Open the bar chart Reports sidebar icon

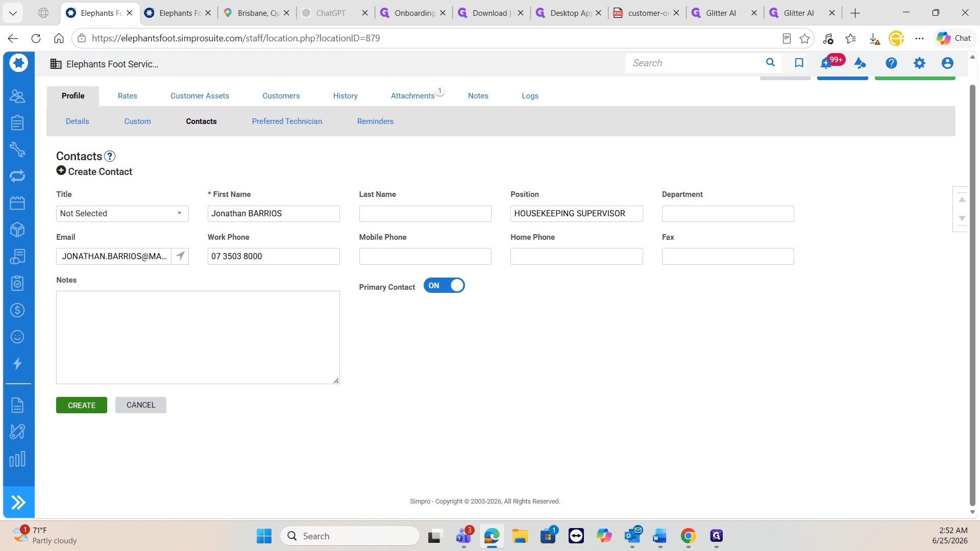pyautogui.click(x=17, y=459)
